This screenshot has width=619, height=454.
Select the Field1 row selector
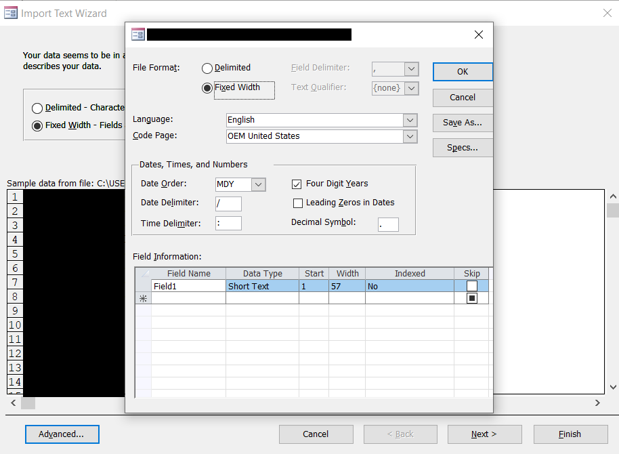(144, 286)
